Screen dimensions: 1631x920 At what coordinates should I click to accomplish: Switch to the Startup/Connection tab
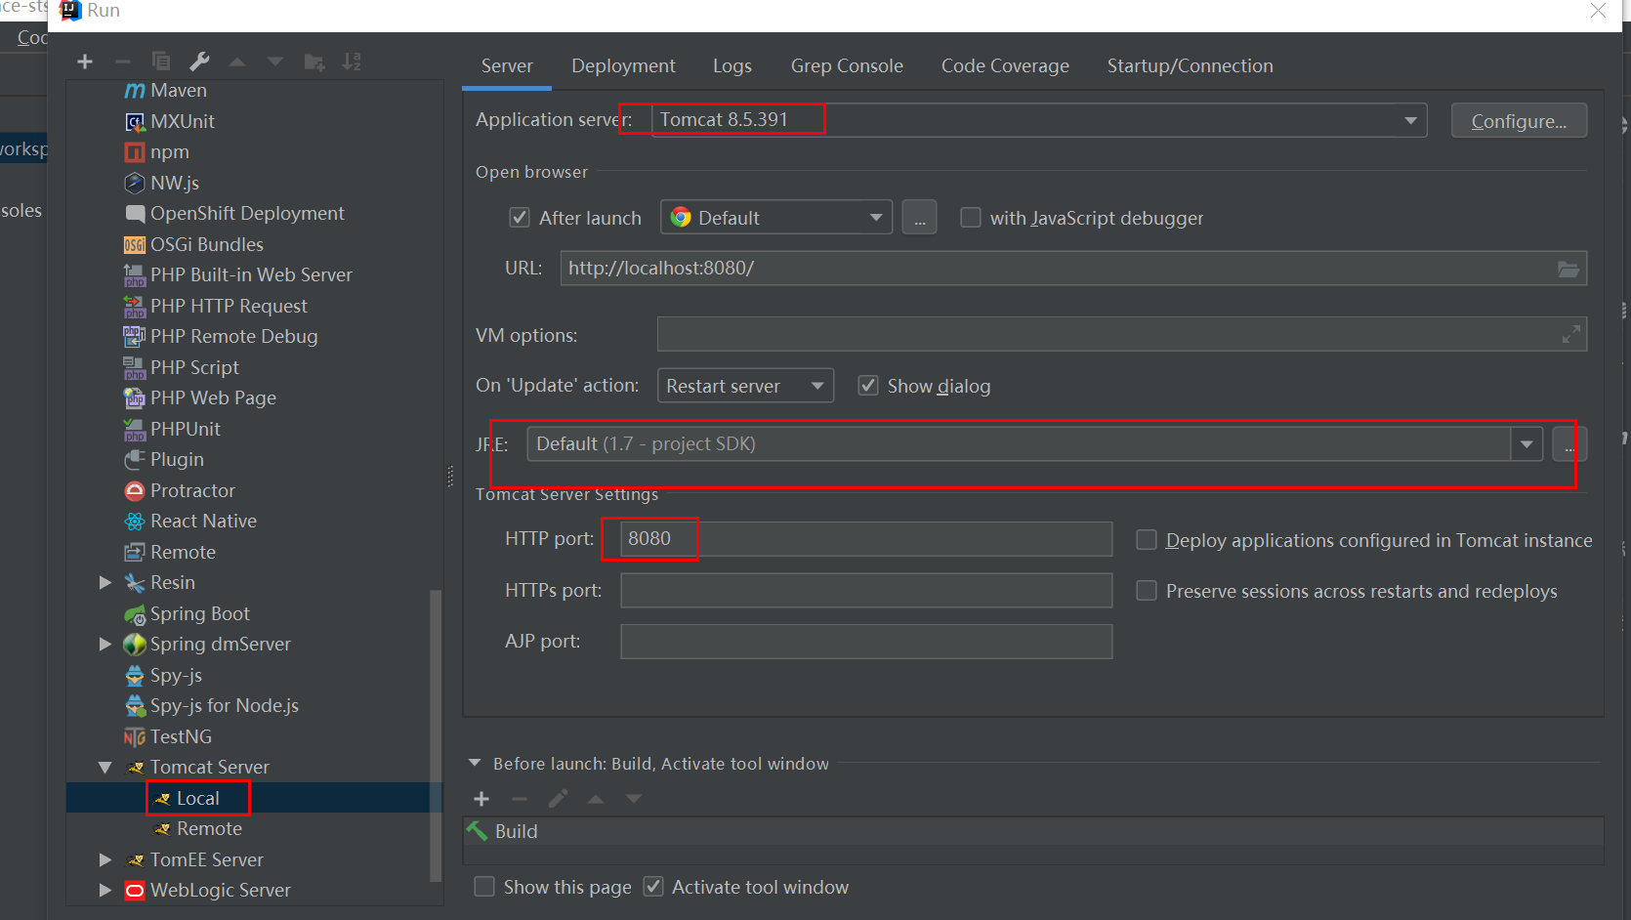pyautogui.click(x=1190, y=66)
